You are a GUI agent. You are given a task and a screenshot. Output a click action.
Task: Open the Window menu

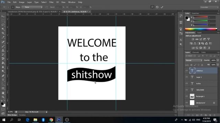pyautogui.click(x=72, y=2)
